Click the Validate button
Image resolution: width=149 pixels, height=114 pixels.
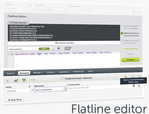coord(130,54)
